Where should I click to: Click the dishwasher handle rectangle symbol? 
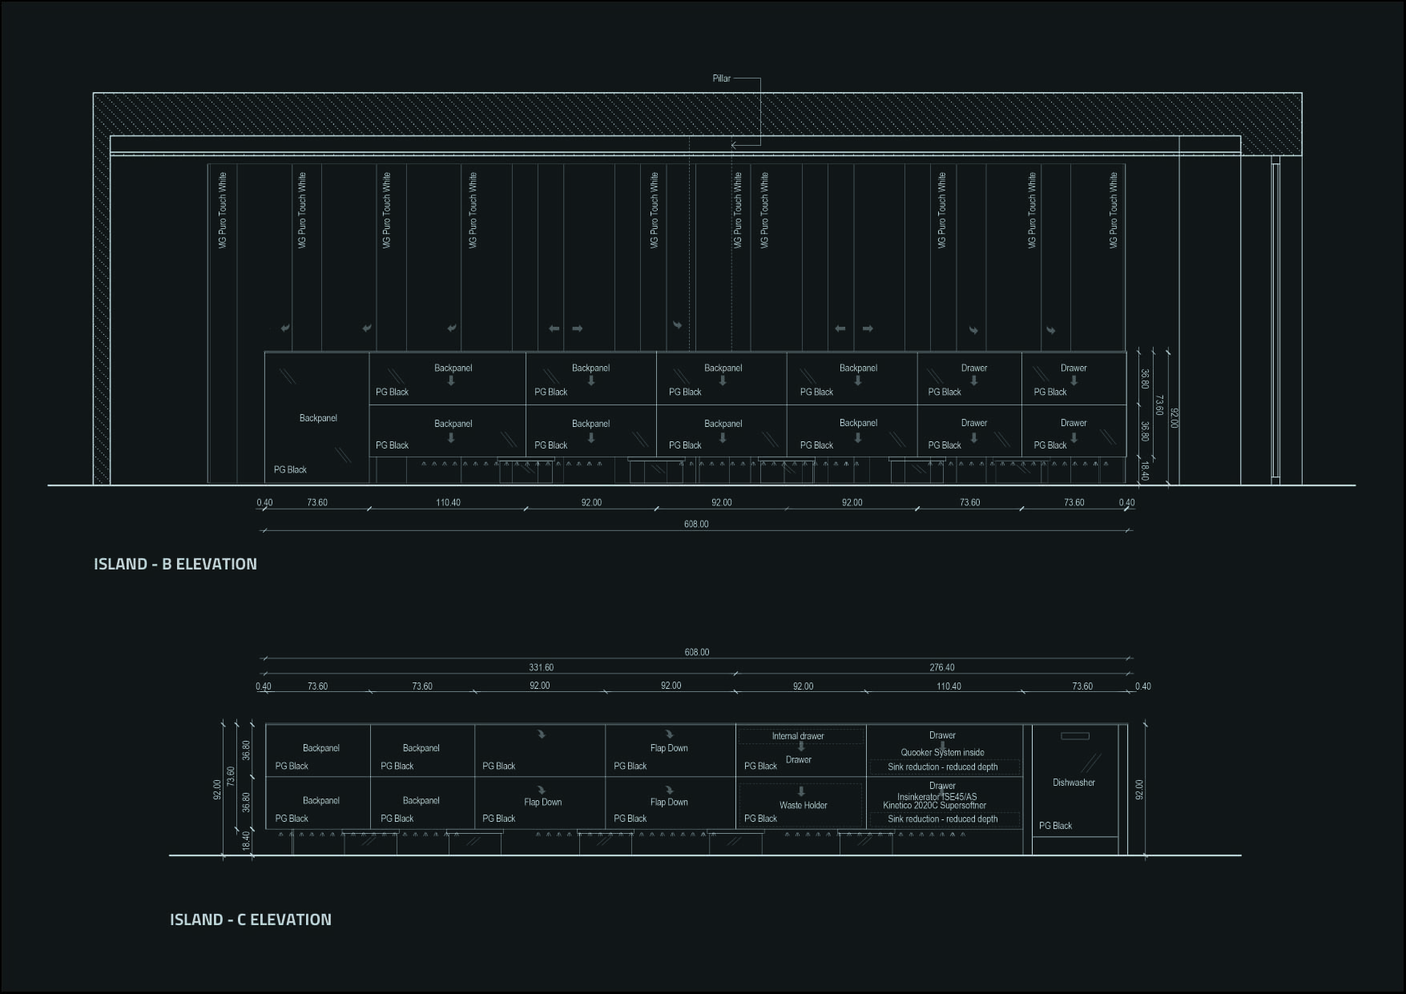click(1074, 736)
